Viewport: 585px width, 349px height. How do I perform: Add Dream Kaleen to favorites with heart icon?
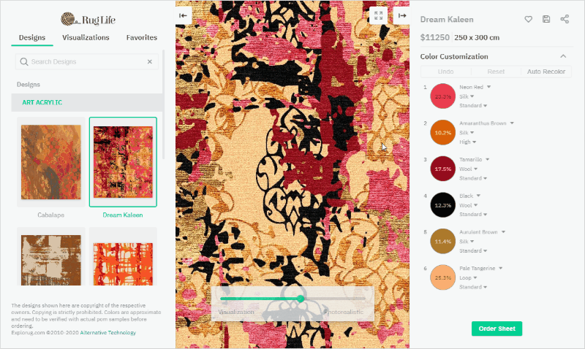528,19
